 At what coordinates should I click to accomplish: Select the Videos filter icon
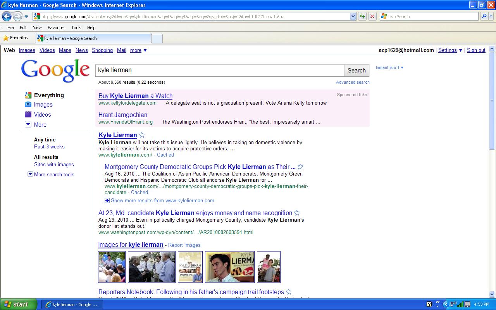coord(28,114)
